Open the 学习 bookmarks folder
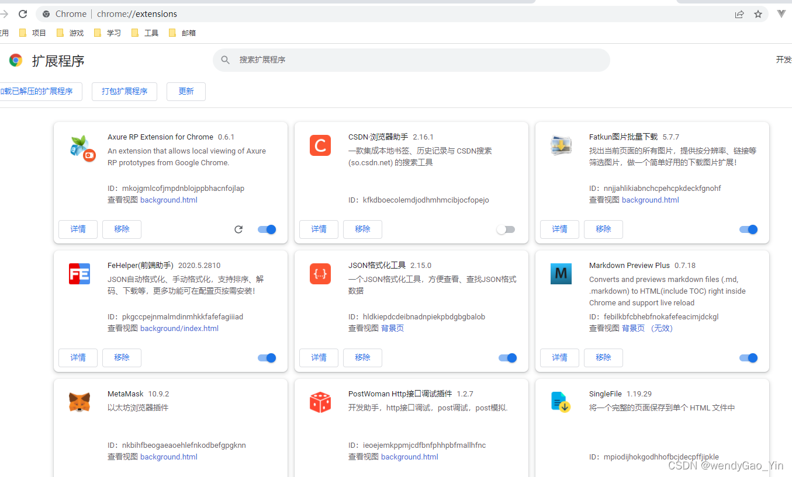This screenshot has height=477, width=792. tap(108, 33)
